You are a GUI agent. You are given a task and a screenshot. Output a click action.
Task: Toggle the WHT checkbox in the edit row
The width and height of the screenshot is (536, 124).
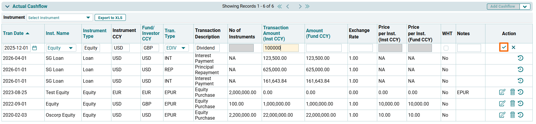click(x=446, y=48)
